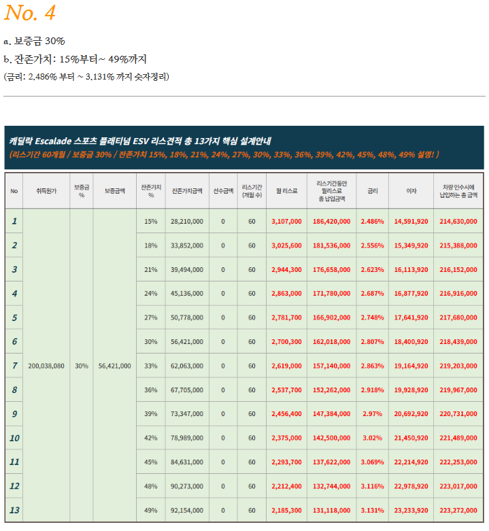The width and height of the screenshot is (489, 531).
Task: Click interest amount 14,591,920
Action: click(411, 222)
